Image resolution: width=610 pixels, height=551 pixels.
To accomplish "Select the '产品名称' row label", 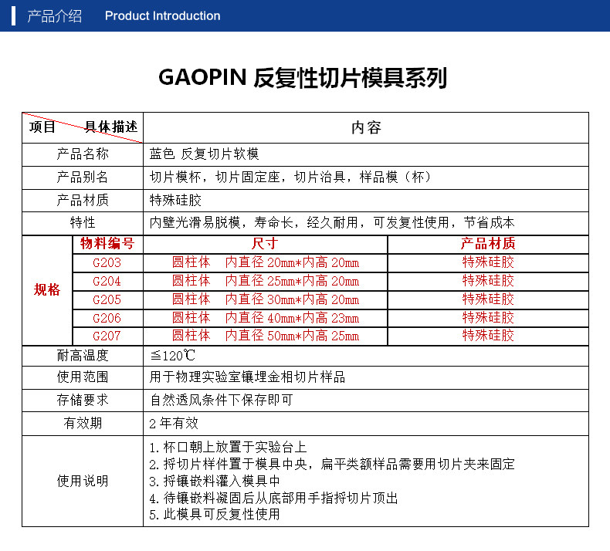I will tap(83, 154).
